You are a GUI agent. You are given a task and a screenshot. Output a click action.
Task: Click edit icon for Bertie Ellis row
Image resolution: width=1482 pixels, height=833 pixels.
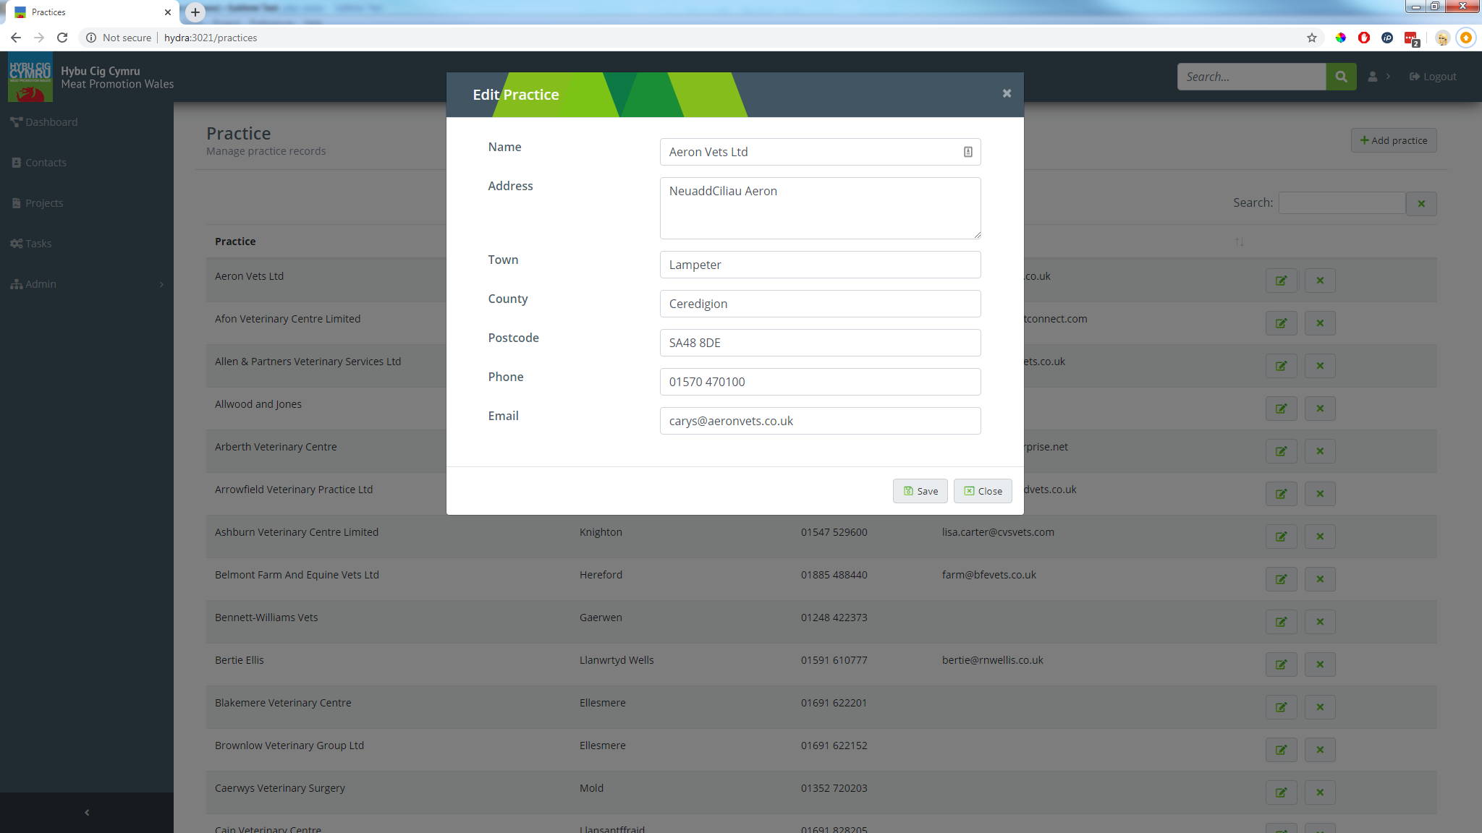pos(1281,665)
